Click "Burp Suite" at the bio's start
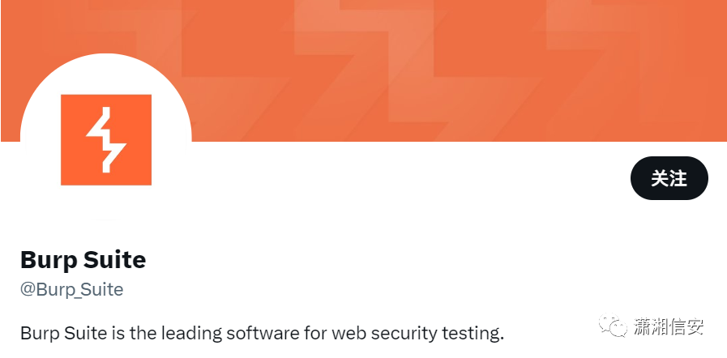This screenshot has height=358, width=727. tap(63, 333)
